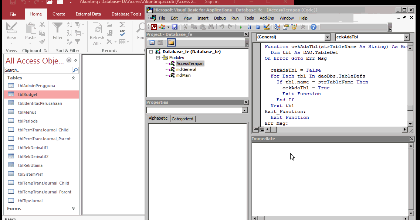Viewport: 420px width, 220px height.
Task: Click the Search box in navigation pane
Action: (x=38, y=70)
